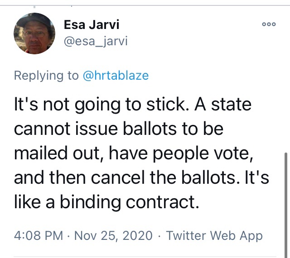This screenshot has height=258, width=290.
Task: Open the three-dot more options menu
Action: tap(269, 24)
